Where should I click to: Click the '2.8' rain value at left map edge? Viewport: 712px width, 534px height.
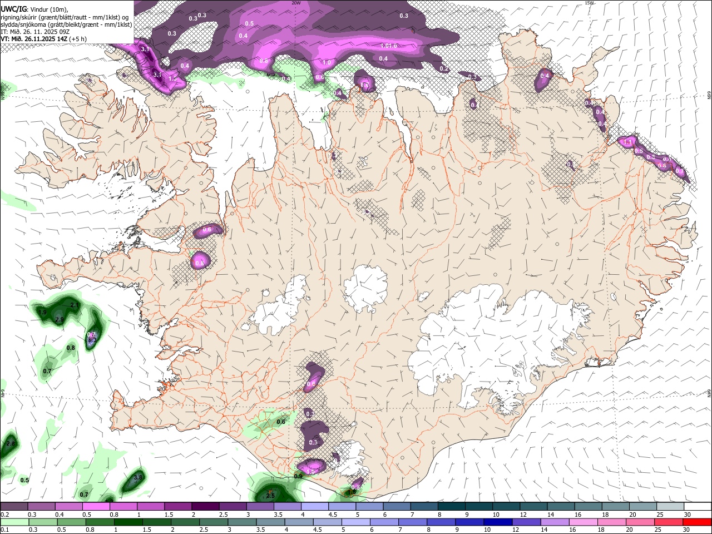tap(11, 443)
